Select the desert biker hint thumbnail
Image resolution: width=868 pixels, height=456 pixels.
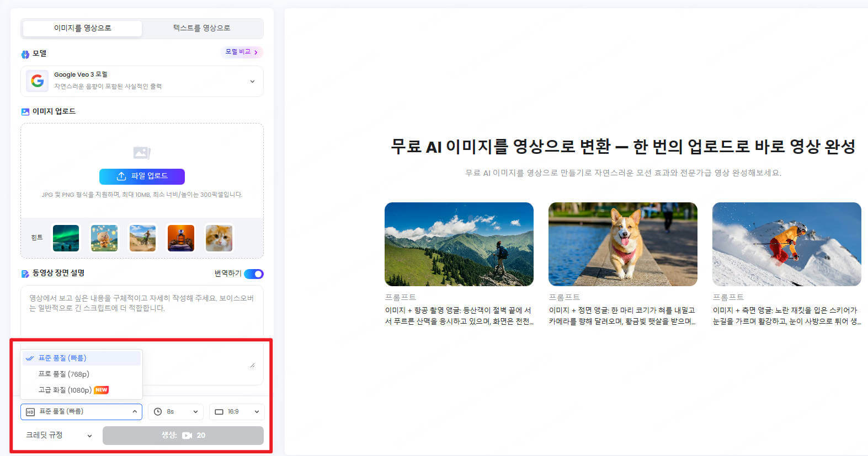click(x=142, y=238)
